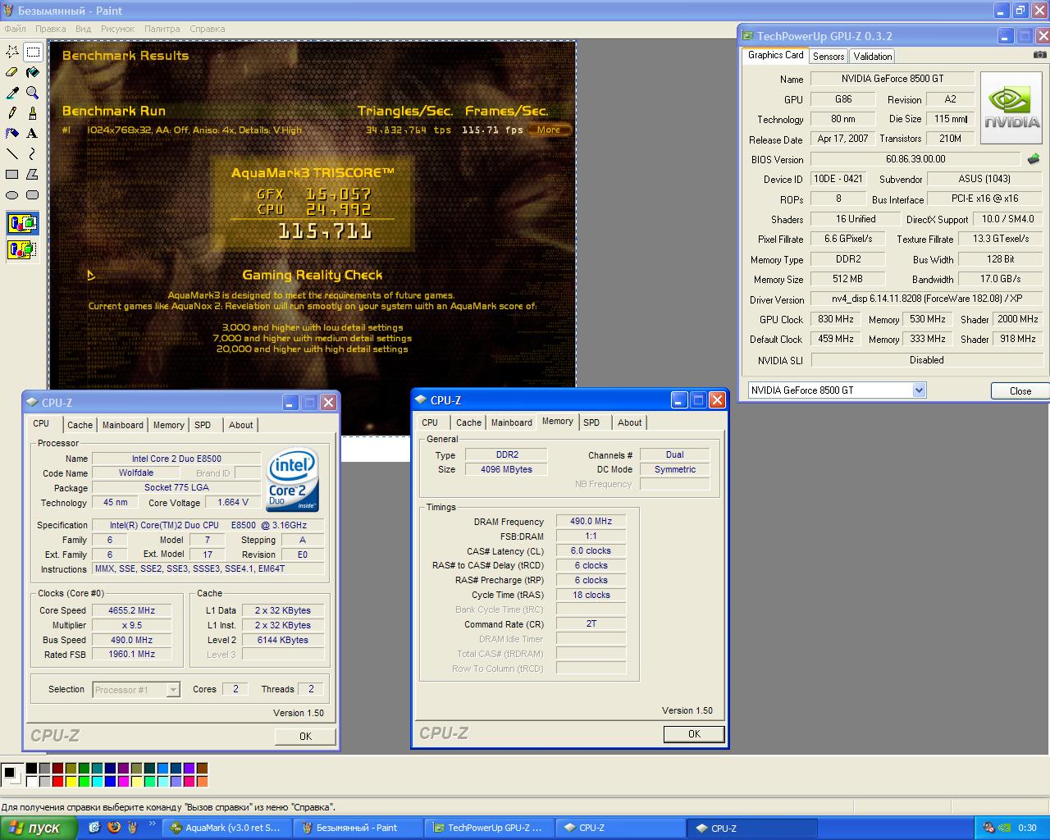This screenshot has width=1050, height=840.
Task: Open the Файл menu in Paint
Action: [16, 29]
